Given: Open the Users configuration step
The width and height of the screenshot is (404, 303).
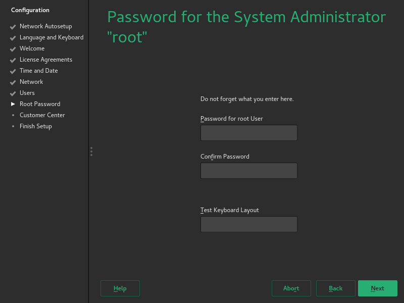Looking at the screenshot, I should click(27, 93).
